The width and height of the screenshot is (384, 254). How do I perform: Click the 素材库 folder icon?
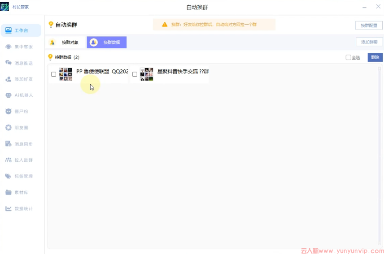(9, 193)
